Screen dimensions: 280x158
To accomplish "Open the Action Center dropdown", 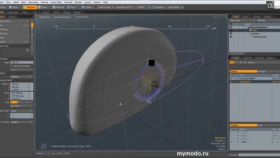I will 105,7.
